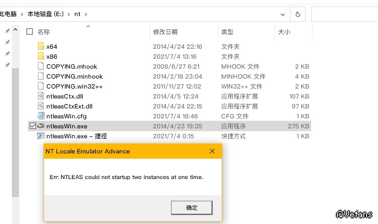The image size is (378, 224).
Task: Expand the chevron after 本地磁盘 (E:)
Action: (69, 15)
